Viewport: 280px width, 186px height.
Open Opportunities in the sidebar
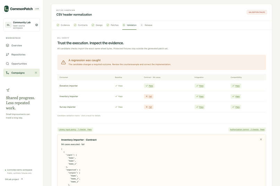[22, 63]
